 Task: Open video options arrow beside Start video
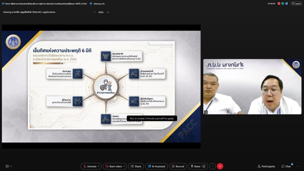click(124, 166)
